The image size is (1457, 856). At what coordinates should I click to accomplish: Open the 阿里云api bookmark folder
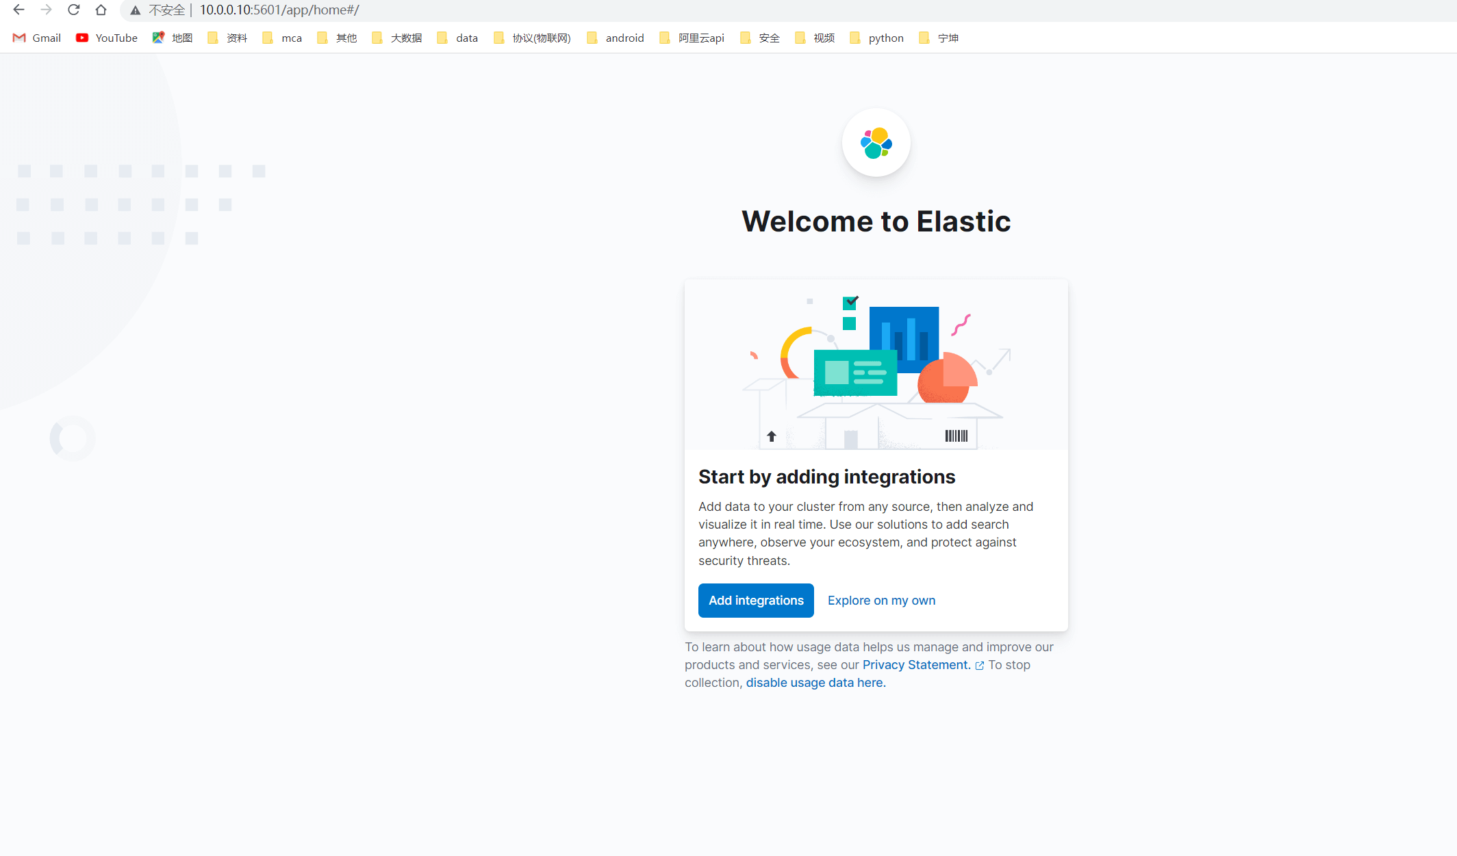[692, 38]
